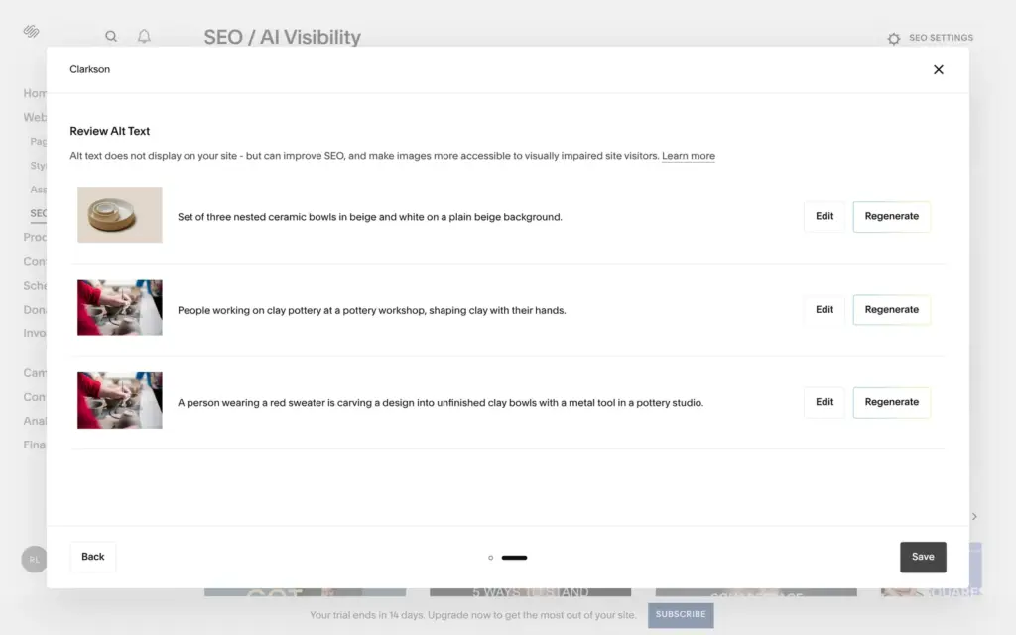Close the Review Alt Text dialog
The height and width of the screenshot is (635, 1016).
(x=939, y=70)
